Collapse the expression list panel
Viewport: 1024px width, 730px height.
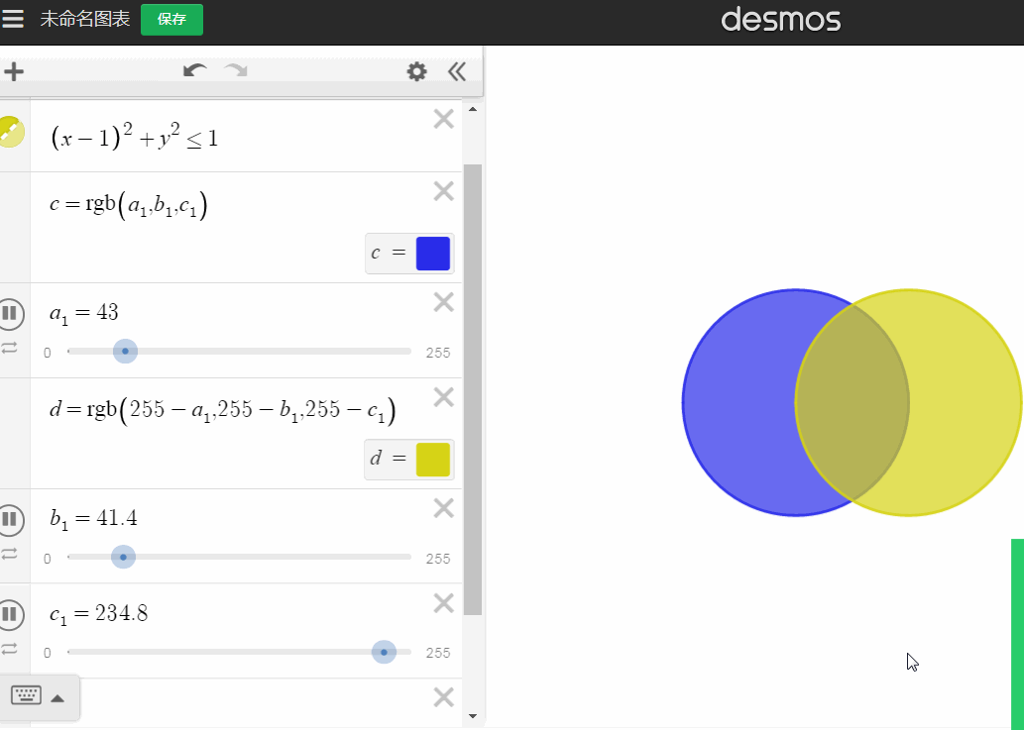pos(457,71)
